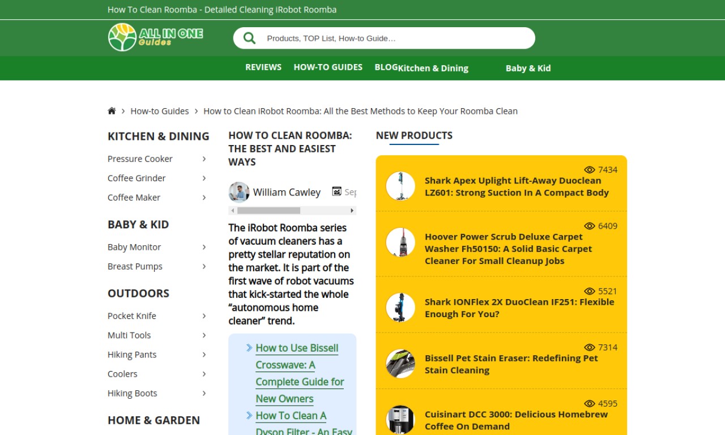Screen dimensions: 725x435
Task: Open Shark Apex Uplight product thumbnail
Action: [x=400, y=186]
